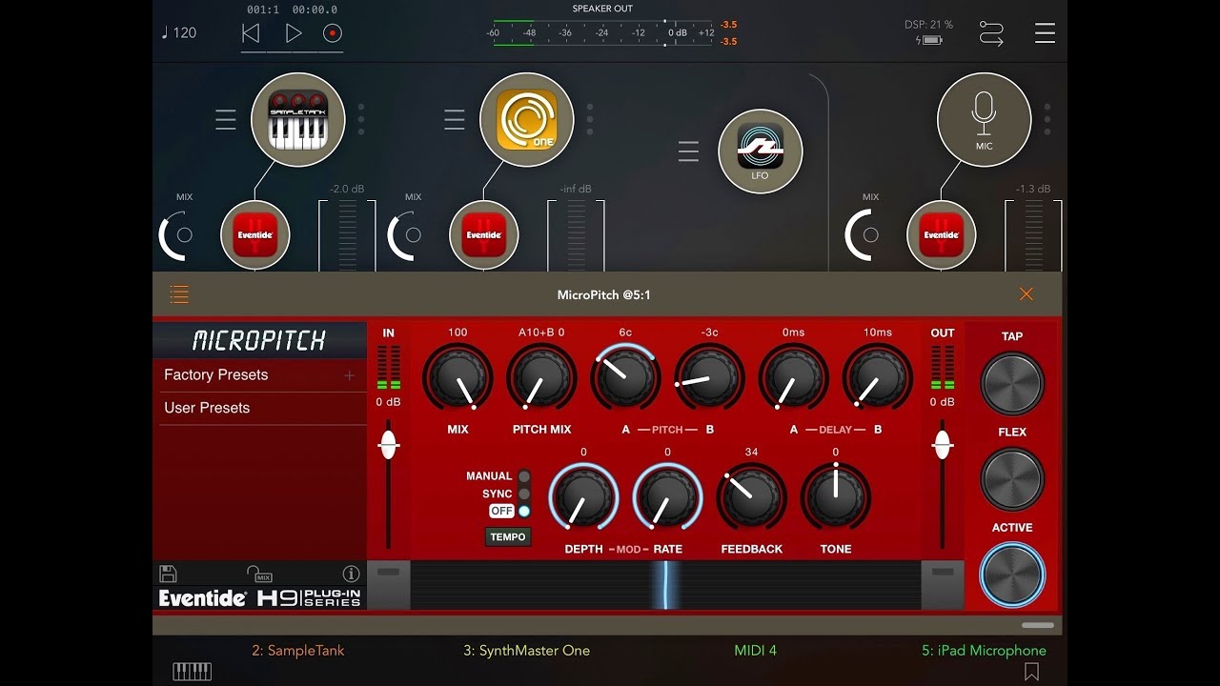Open the Eventide effect under SampleTank
Image resolution: width=1220 pixels, height=686 pixels.
(x=255, y=234)
